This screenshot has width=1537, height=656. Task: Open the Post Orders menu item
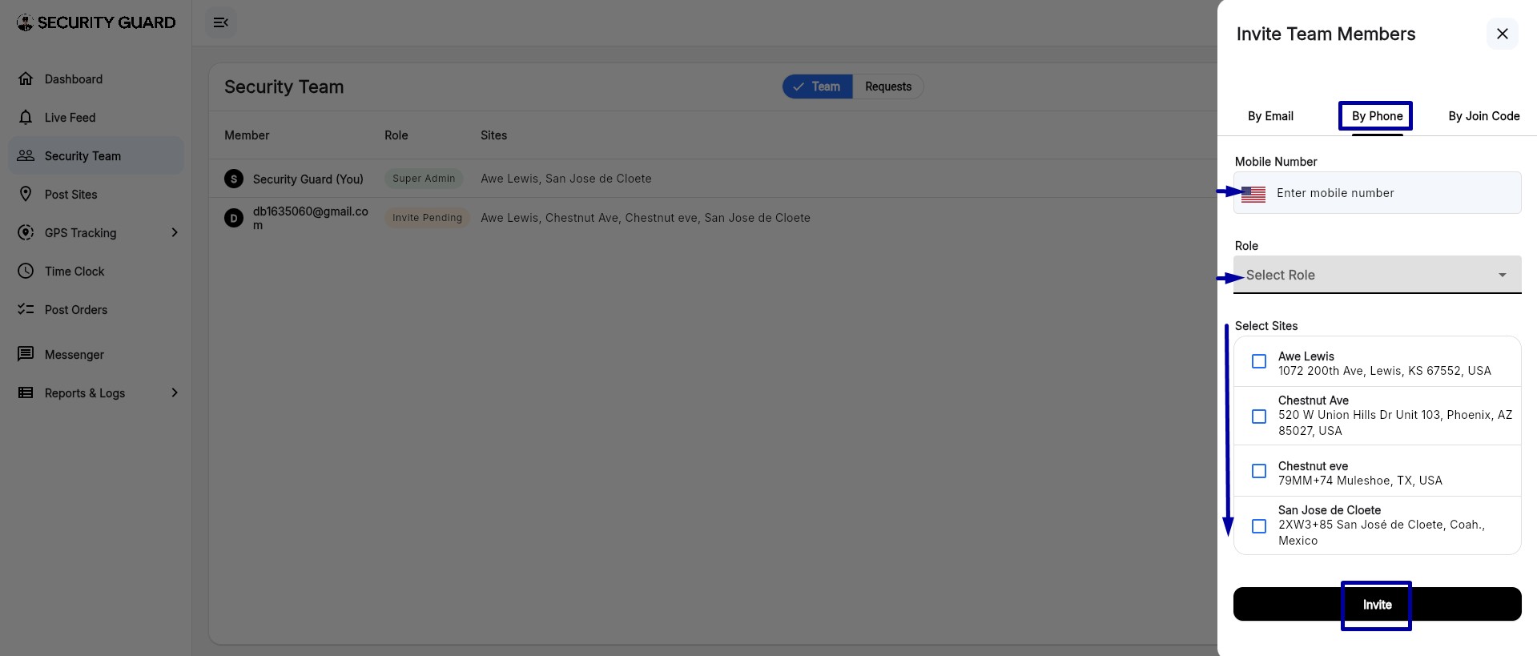[x=96, y=309]
